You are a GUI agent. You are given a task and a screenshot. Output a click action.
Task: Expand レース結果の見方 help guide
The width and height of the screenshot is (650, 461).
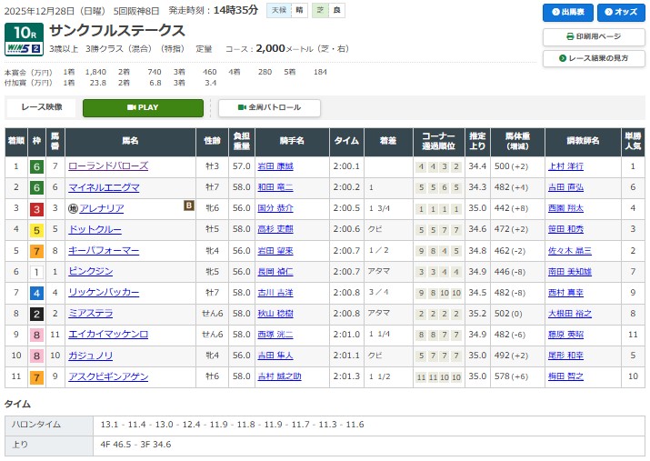pyautogui.click(x=594, y=58)
